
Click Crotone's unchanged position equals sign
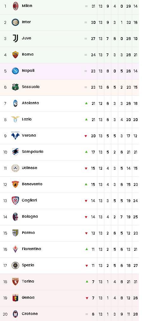tap(87, 314)
